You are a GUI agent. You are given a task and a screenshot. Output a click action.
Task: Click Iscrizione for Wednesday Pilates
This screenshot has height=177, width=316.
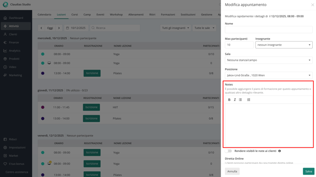coord(92,73)
